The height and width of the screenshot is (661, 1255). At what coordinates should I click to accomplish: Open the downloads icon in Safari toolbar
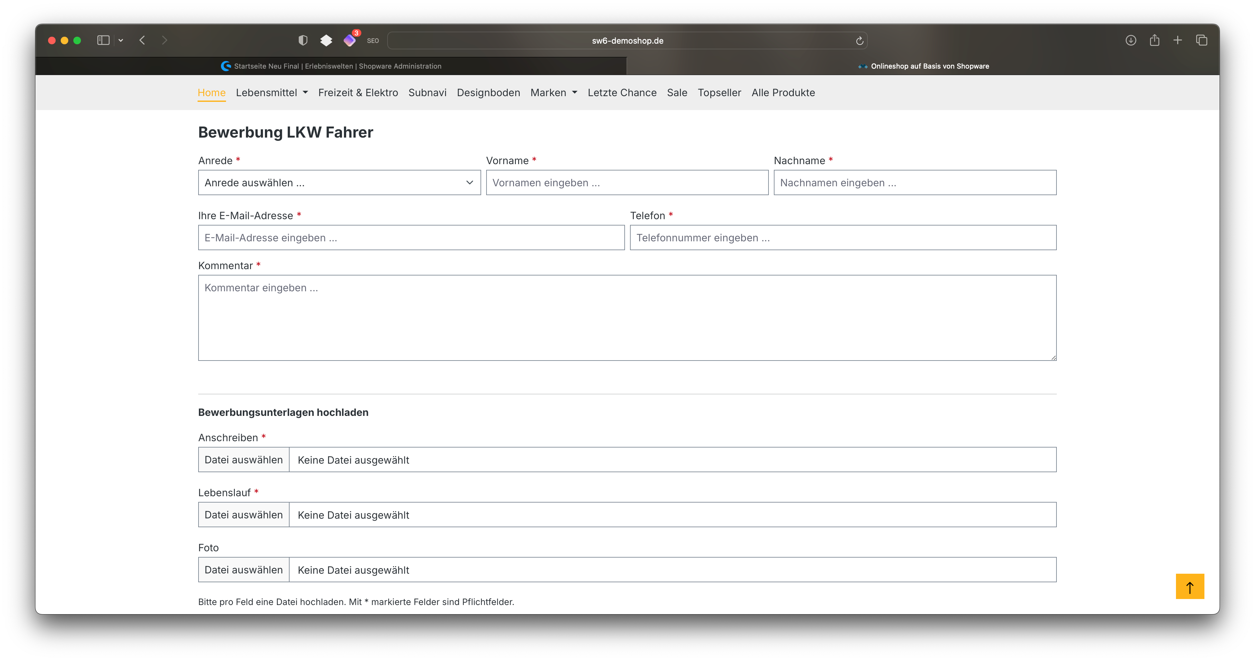pos(1131,40)
